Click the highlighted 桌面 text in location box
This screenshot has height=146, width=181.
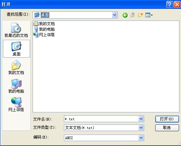click(45, 15)
